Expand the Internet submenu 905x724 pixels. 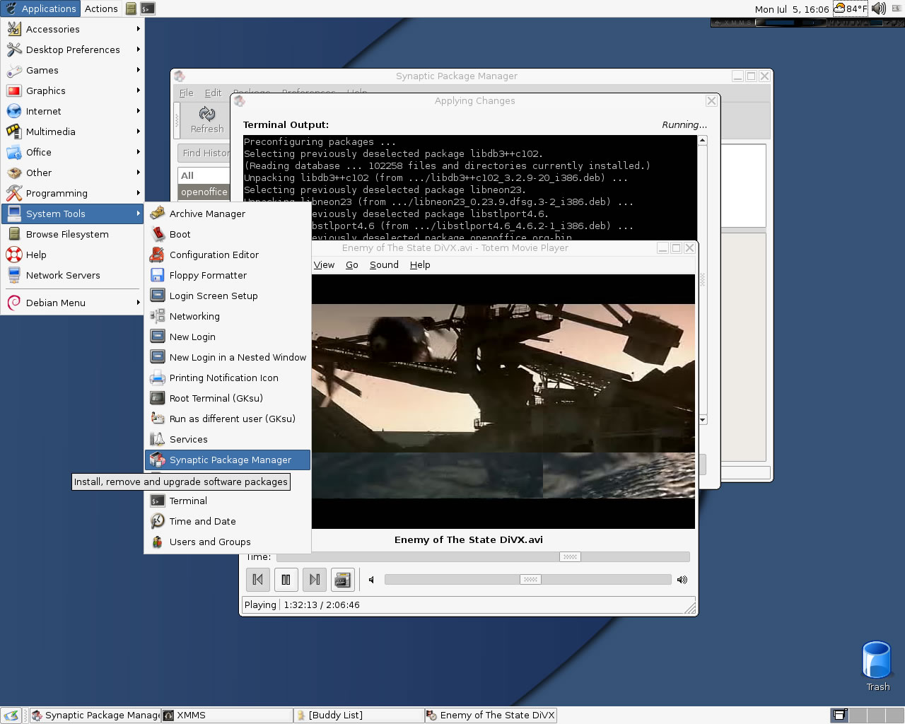click(72, 111)
